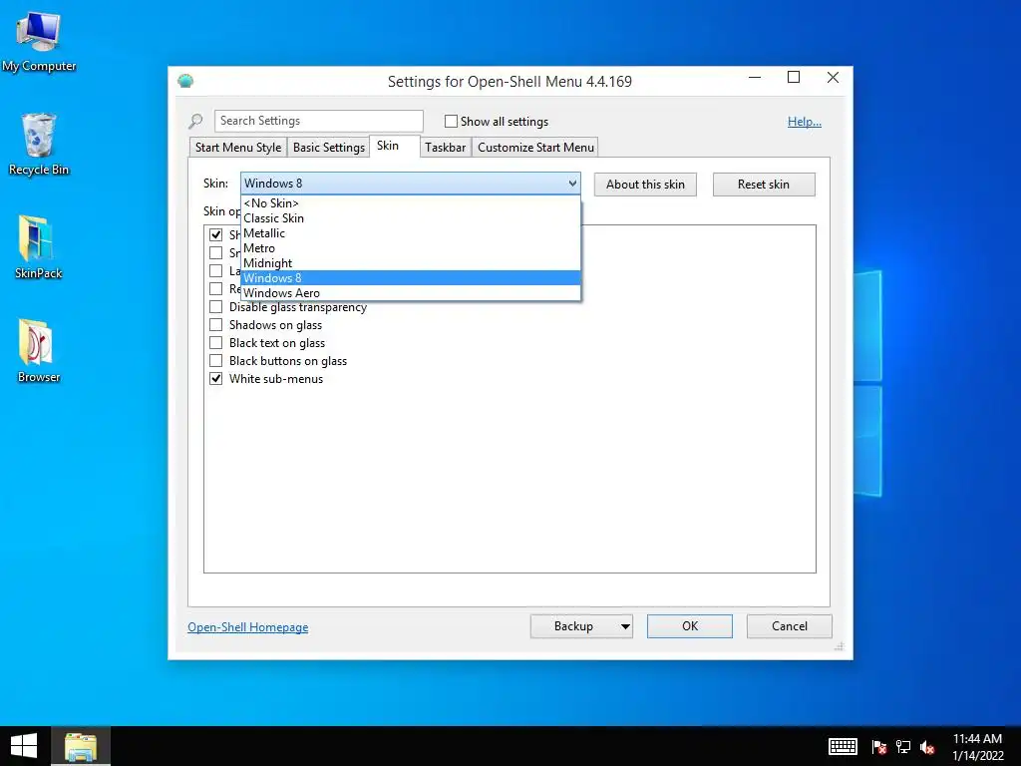Choose Metro skin from the list
The width and height of the screenshot is (1021, 766).
click(410, 248)
